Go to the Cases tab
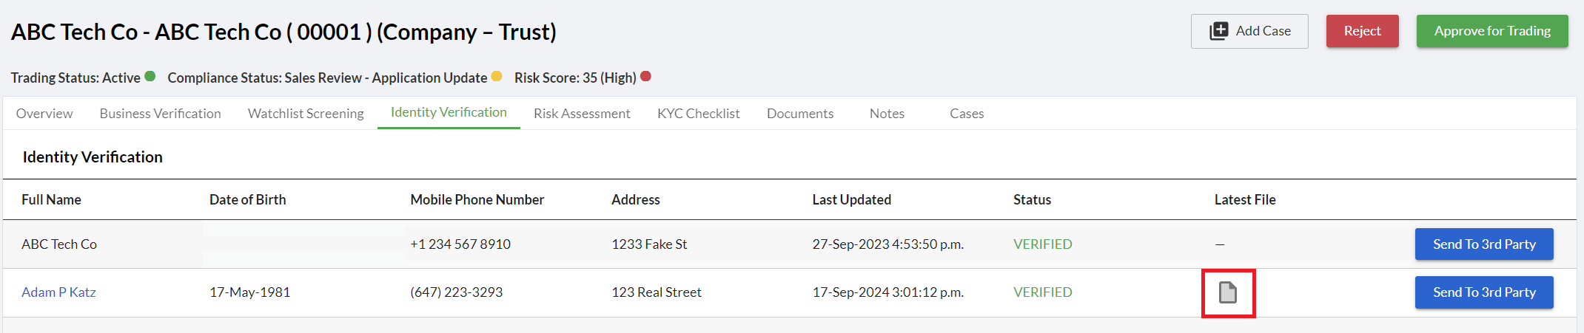Screen dimensions: 1584x333 (967, 114)
